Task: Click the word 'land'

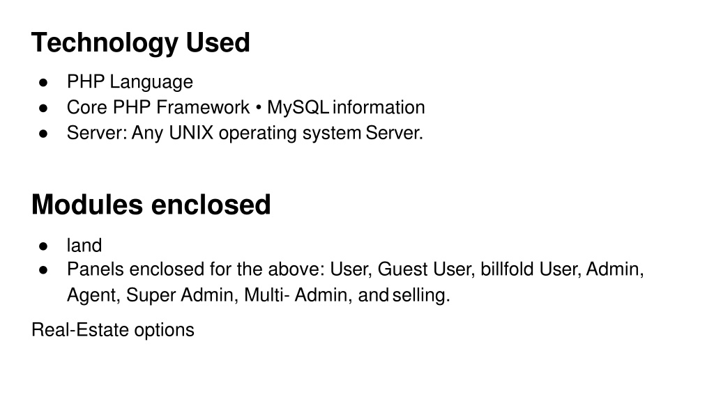Action: point(84,246)
